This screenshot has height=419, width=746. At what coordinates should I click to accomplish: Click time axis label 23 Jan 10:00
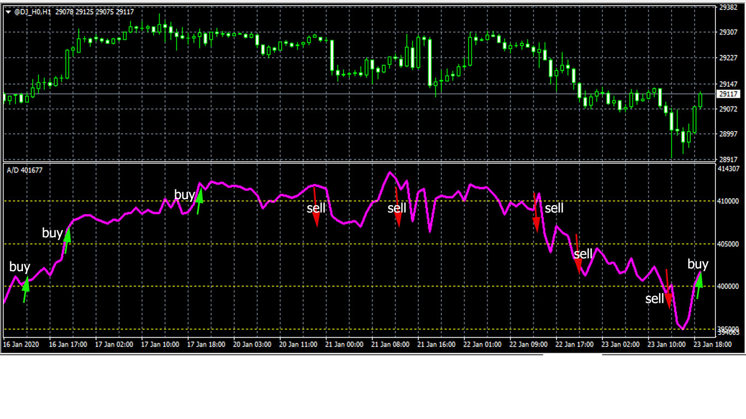pos(667,345)
